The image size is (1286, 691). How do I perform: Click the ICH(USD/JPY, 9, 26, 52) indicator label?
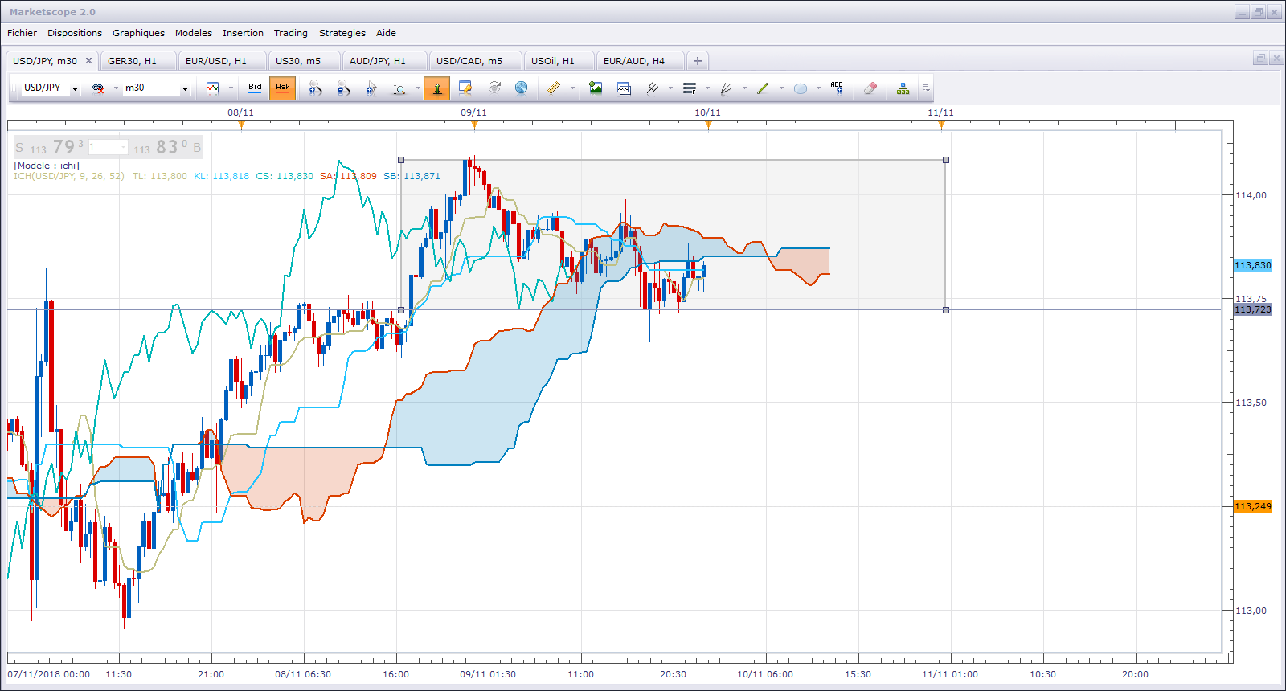point(69,176)
